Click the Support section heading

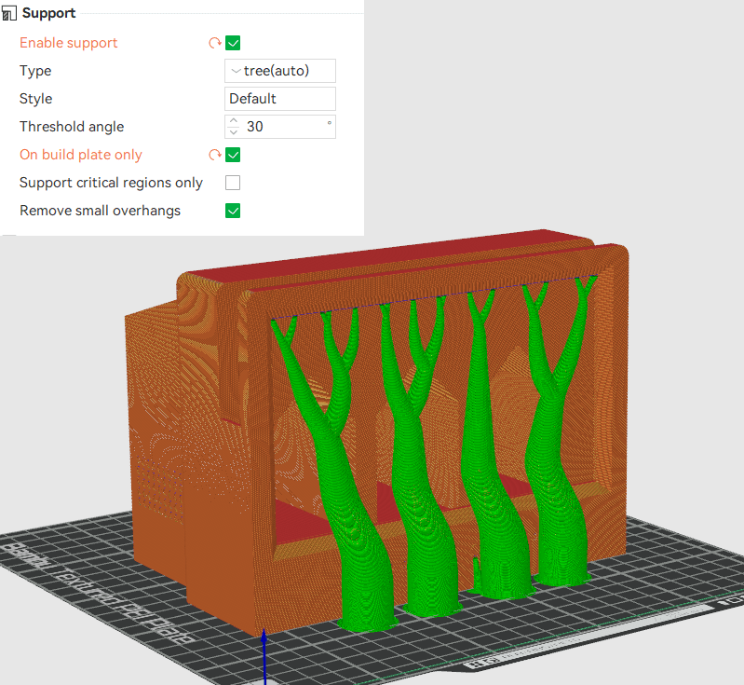pyautogui.click(x=48, y=13)
